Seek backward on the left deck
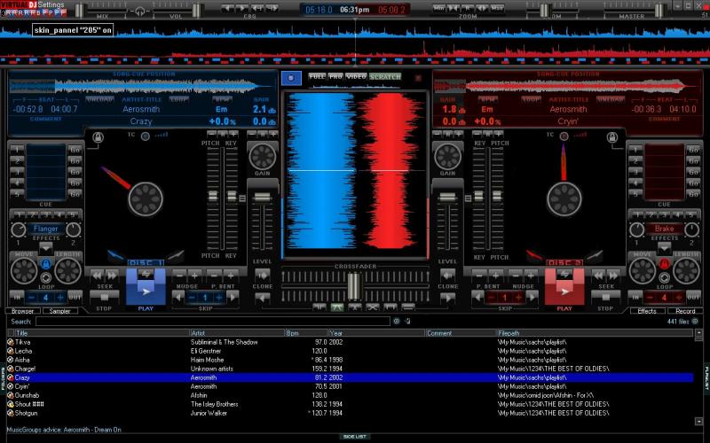 click(x=97, y=275)
